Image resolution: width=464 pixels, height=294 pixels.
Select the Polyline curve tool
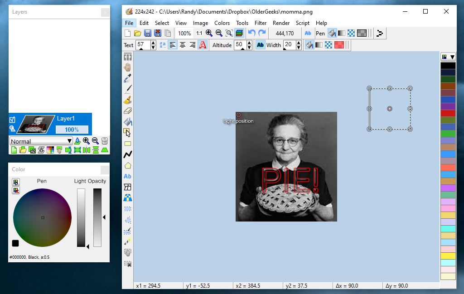[127, 154]
